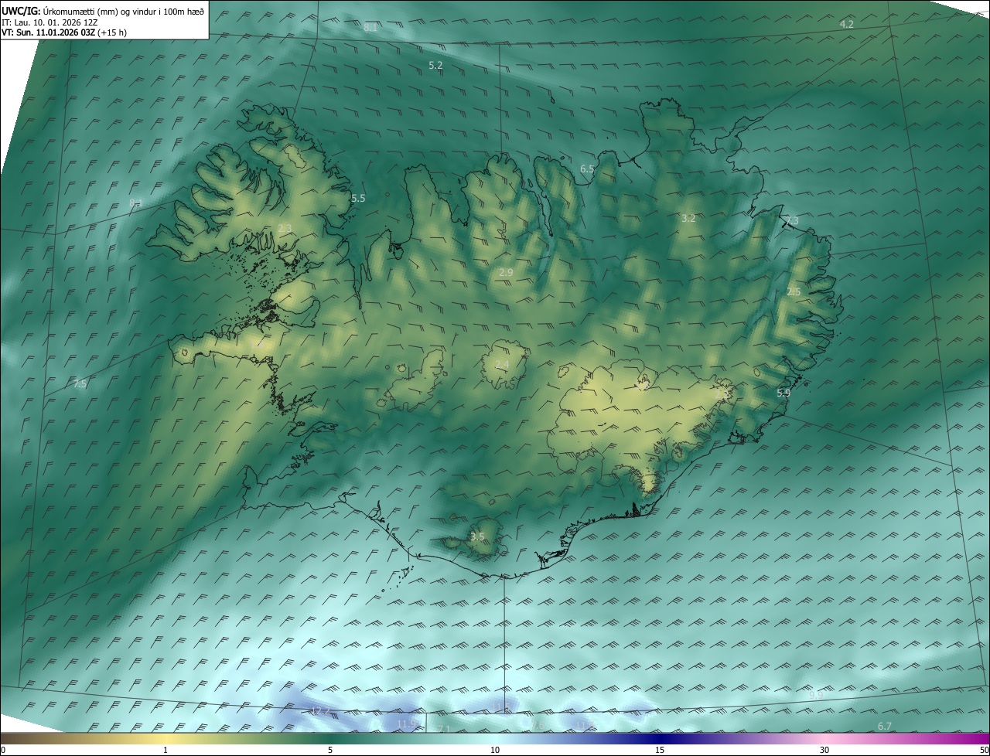
Task: Click the 2.5 value label on the map
Action: 794,291
